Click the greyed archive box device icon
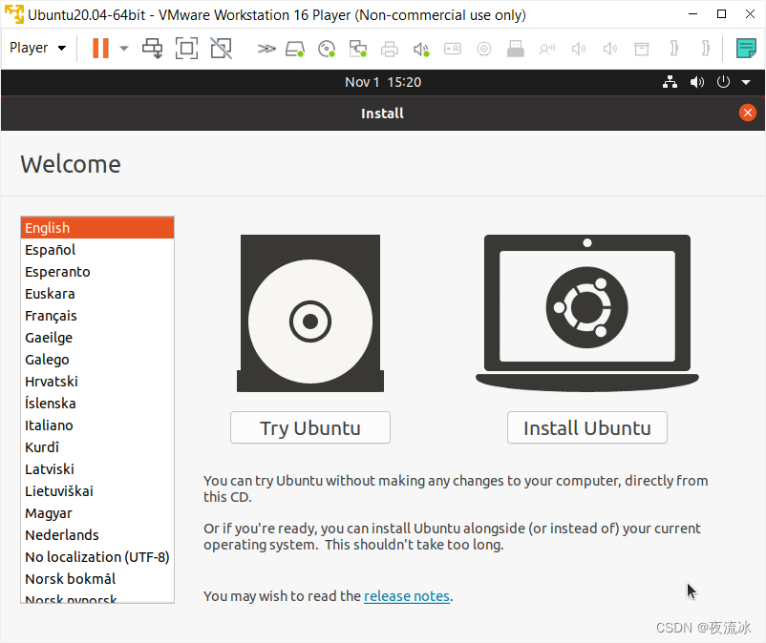 point(642,49)
